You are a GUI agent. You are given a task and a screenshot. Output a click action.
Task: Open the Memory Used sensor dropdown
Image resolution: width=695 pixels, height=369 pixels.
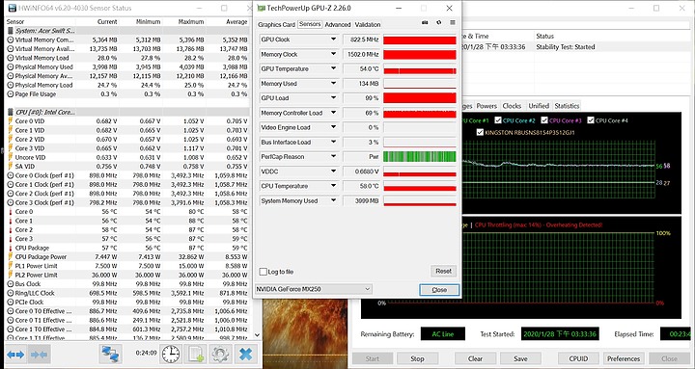[x=333, y=83]
